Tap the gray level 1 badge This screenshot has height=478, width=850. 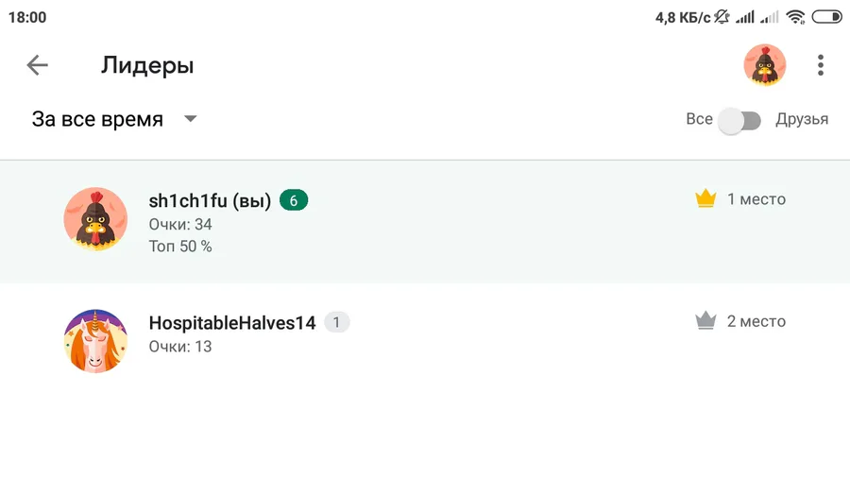pyautogui.click(x=336, y=322)
